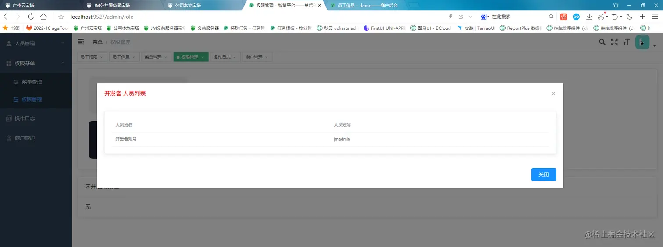The image size is (663, 247).
Task: Open the blue infinity extension icon
Action: [x=576, y=17]
